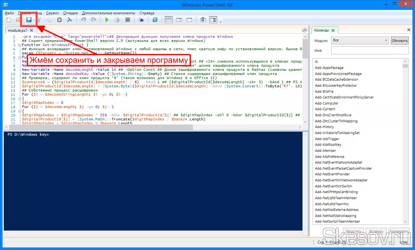Select Add-JobTrigger in the commands list
This screenshot has width=415, height=250.
[x=327, y=139]
